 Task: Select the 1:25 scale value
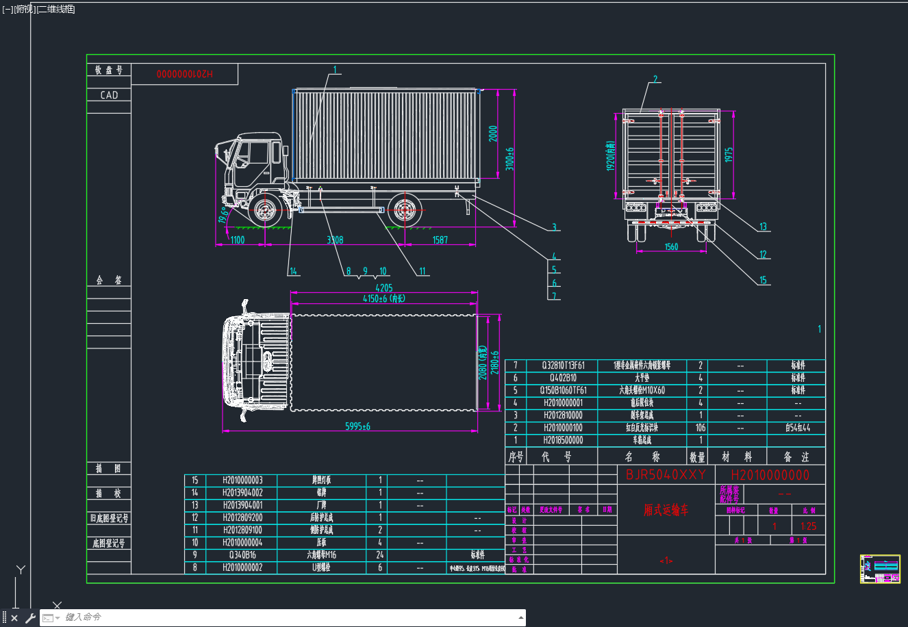[x=808, y=526]
